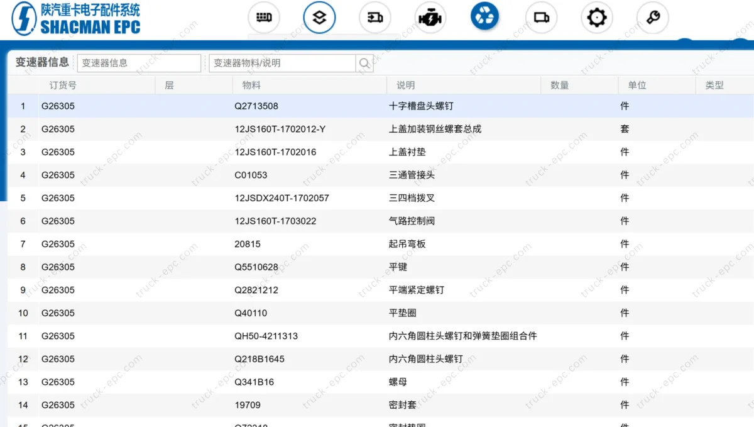Select part 12JSDX240T-1702057 row

281,198
